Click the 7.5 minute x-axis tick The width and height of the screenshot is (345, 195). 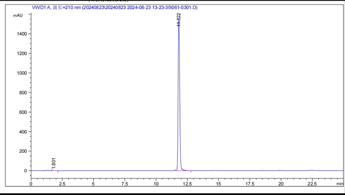(x=125, y=184)
